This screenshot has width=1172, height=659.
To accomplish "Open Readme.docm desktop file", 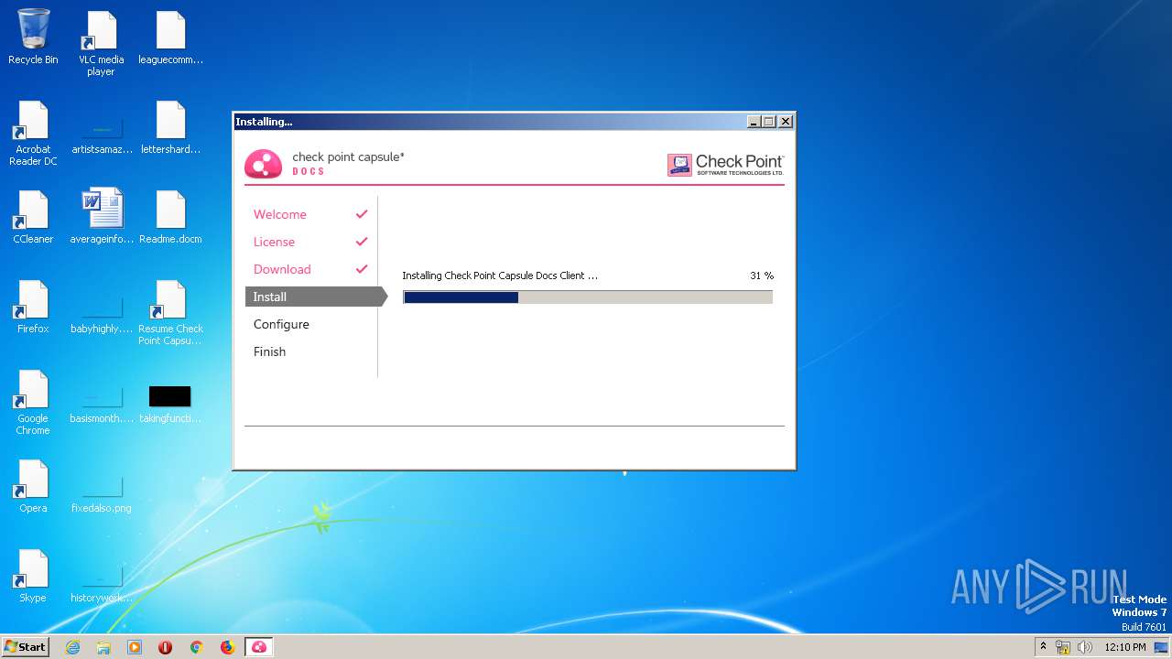I will click(x=170, y=218).
